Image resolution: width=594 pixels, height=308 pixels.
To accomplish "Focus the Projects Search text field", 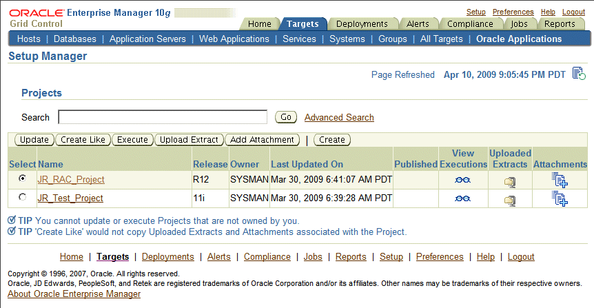I will (163, 117).
